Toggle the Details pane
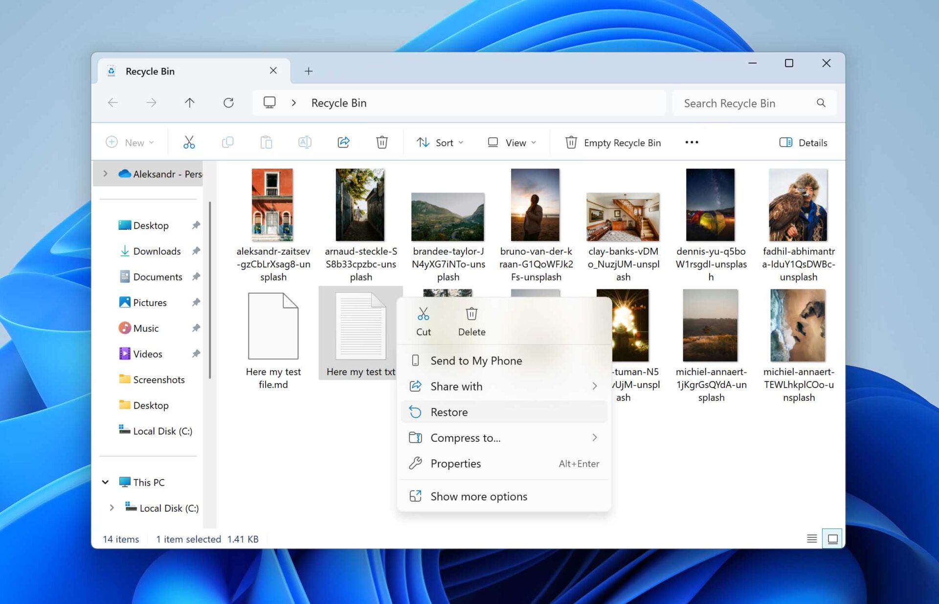 (x=803, y=142)
